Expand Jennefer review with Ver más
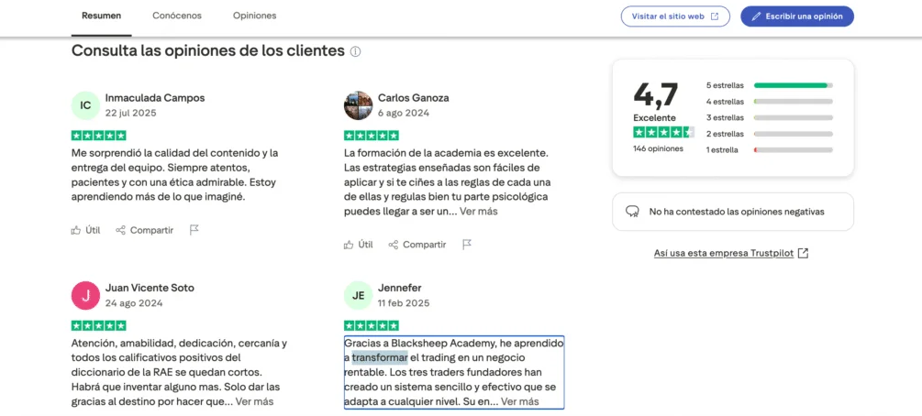The image size is (922, 416). (520, 402)
